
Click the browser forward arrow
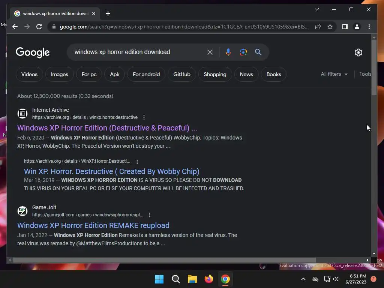[27, 27]
